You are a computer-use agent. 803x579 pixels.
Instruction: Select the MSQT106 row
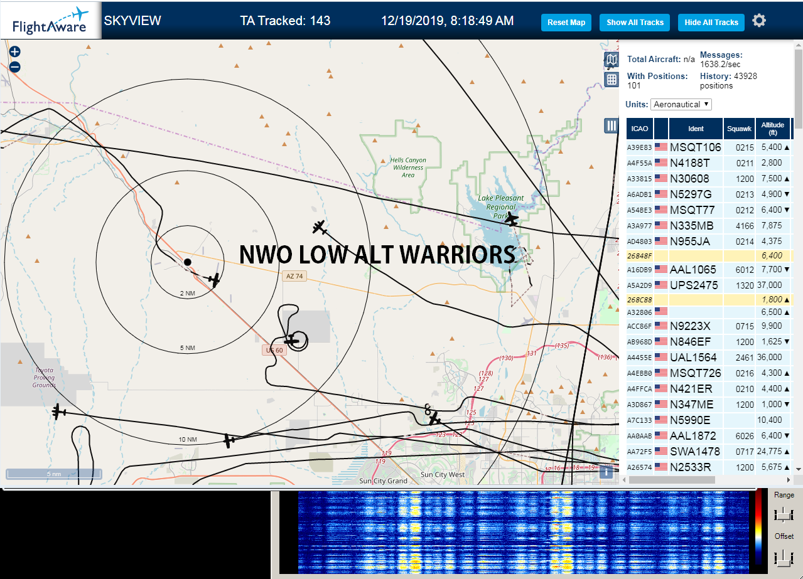(x=709, y=147)
